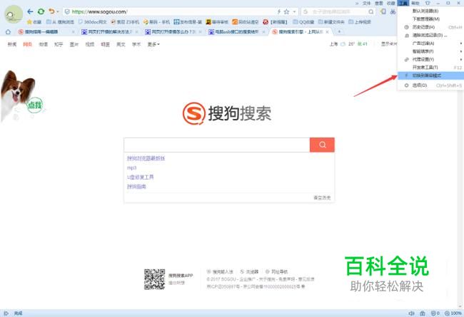The width and height of the screenshot is (464, 317).
Task: Open dropdown arrow next to star icon
Action: (x=294, y=12)
